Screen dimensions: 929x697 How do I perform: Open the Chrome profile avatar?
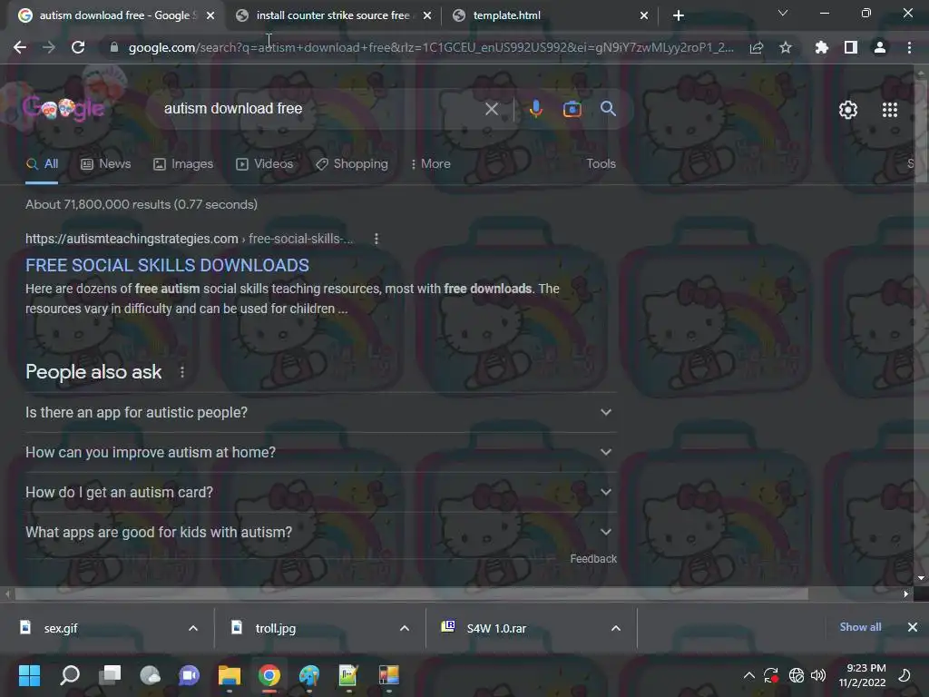[880, 47]
